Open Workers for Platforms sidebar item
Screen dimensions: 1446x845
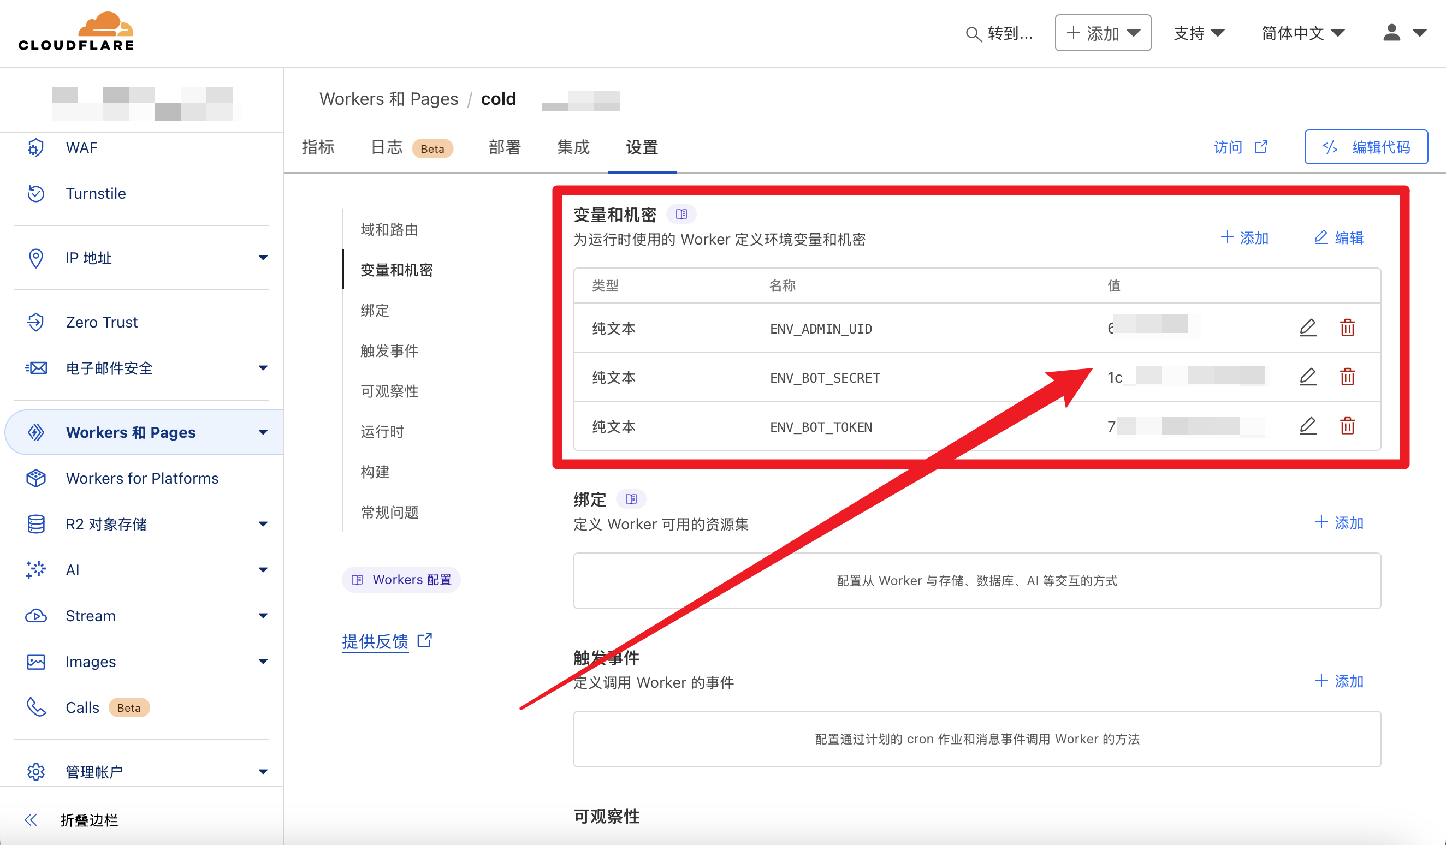142,478
